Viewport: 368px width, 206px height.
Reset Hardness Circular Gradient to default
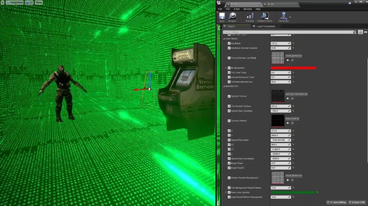tap(293, 48)
